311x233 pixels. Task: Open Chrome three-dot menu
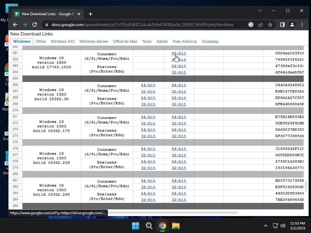[x=302, y=25]
